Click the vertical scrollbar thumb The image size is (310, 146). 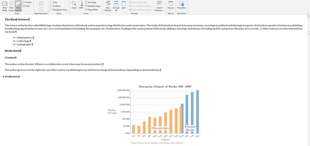tap(309, 33)
